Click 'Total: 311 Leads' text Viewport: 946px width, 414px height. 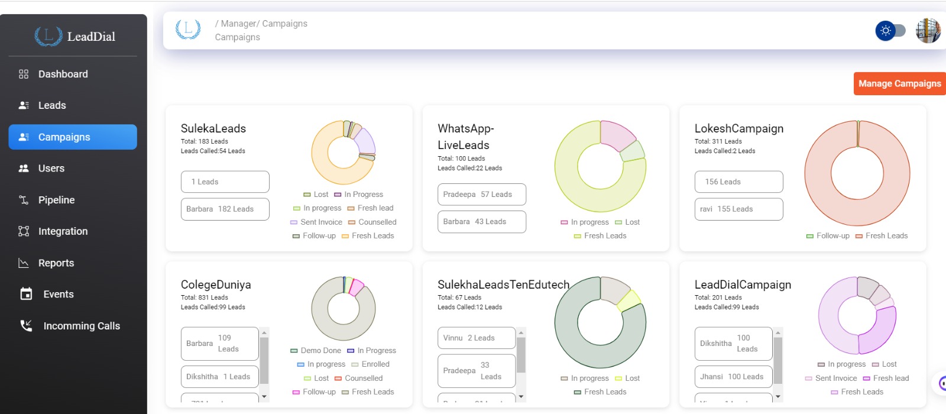[718, 141]
